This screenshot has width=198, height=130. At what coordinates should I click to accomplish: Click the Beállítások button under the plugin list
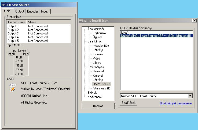pos(129,103)
